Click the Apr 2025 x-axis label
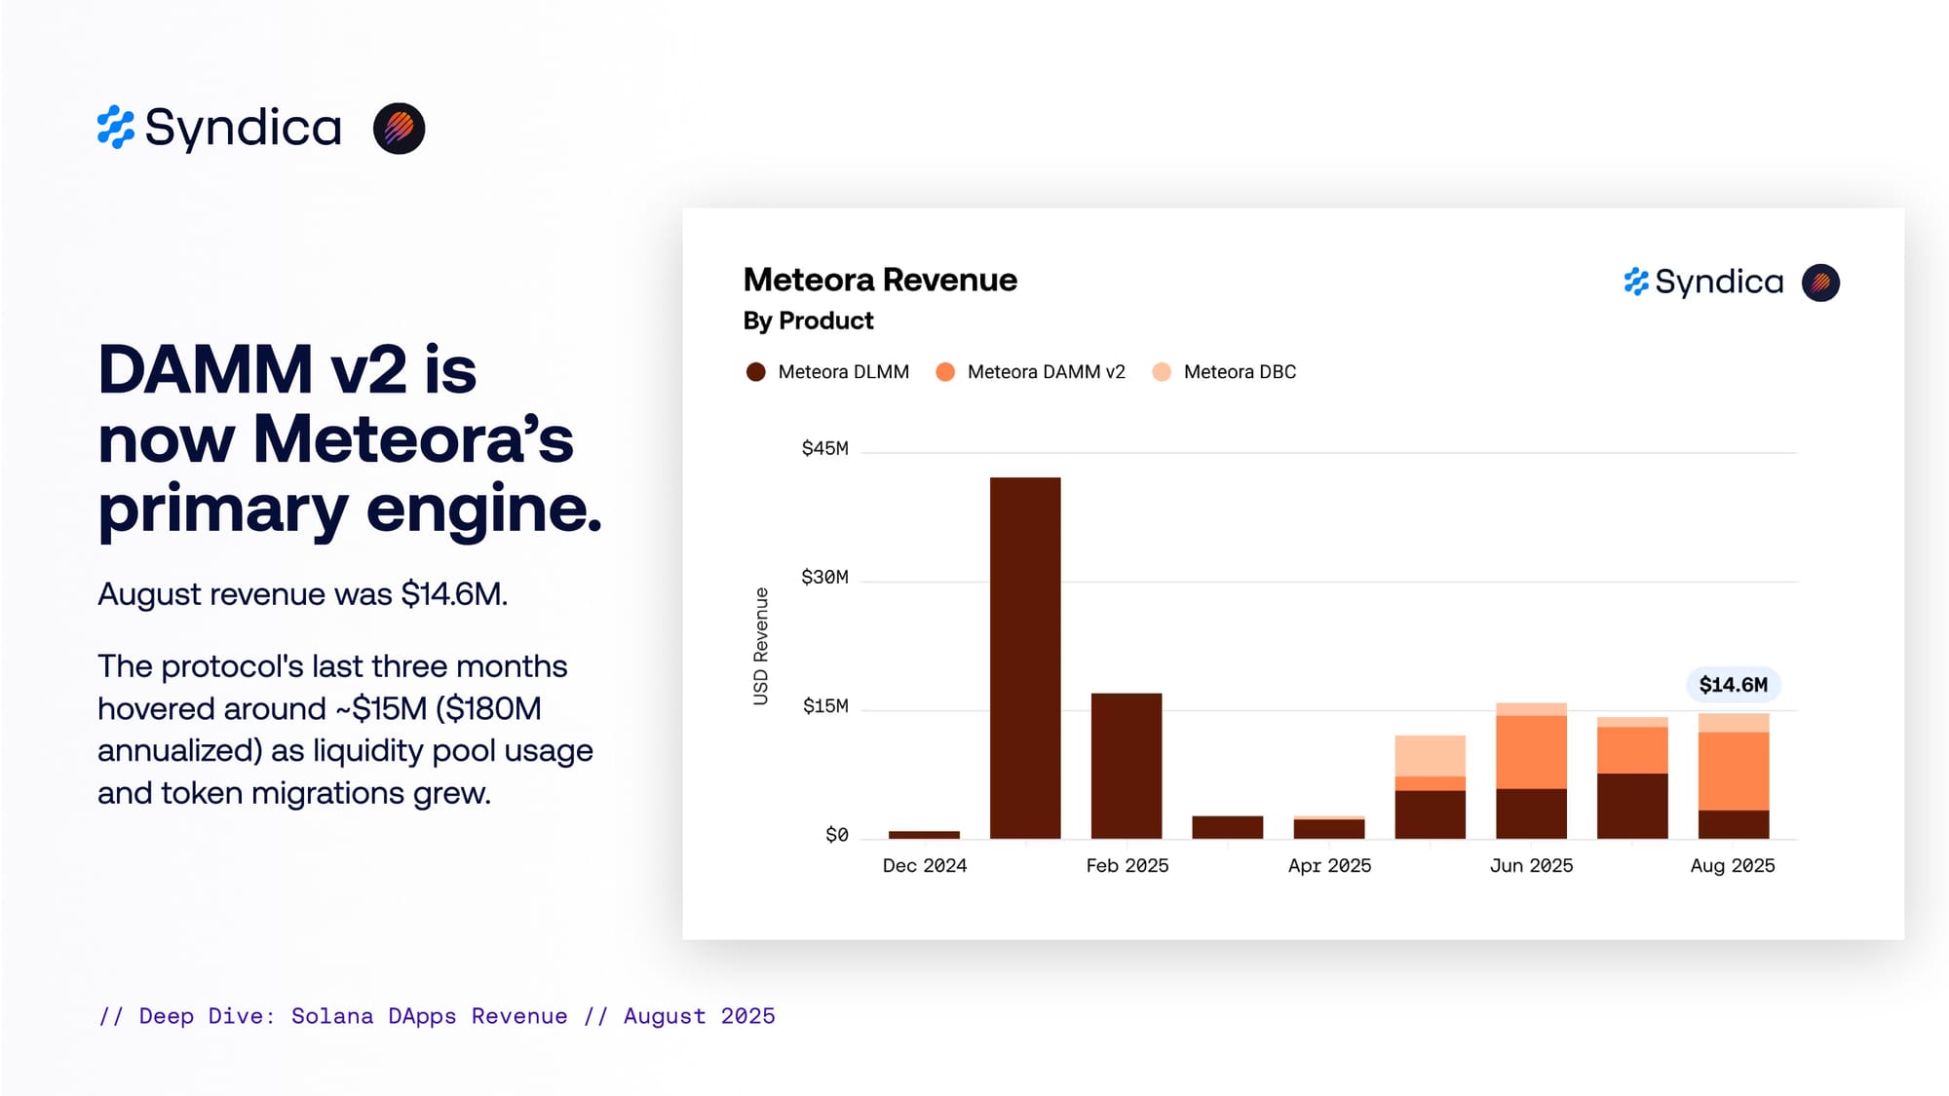The image size is (1949, 1096). point(1329,865)
